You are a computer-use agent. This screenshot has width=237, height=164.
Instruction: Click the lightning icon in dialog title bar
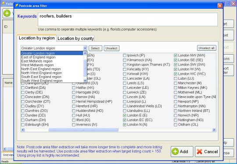click(x=17, y=6)
